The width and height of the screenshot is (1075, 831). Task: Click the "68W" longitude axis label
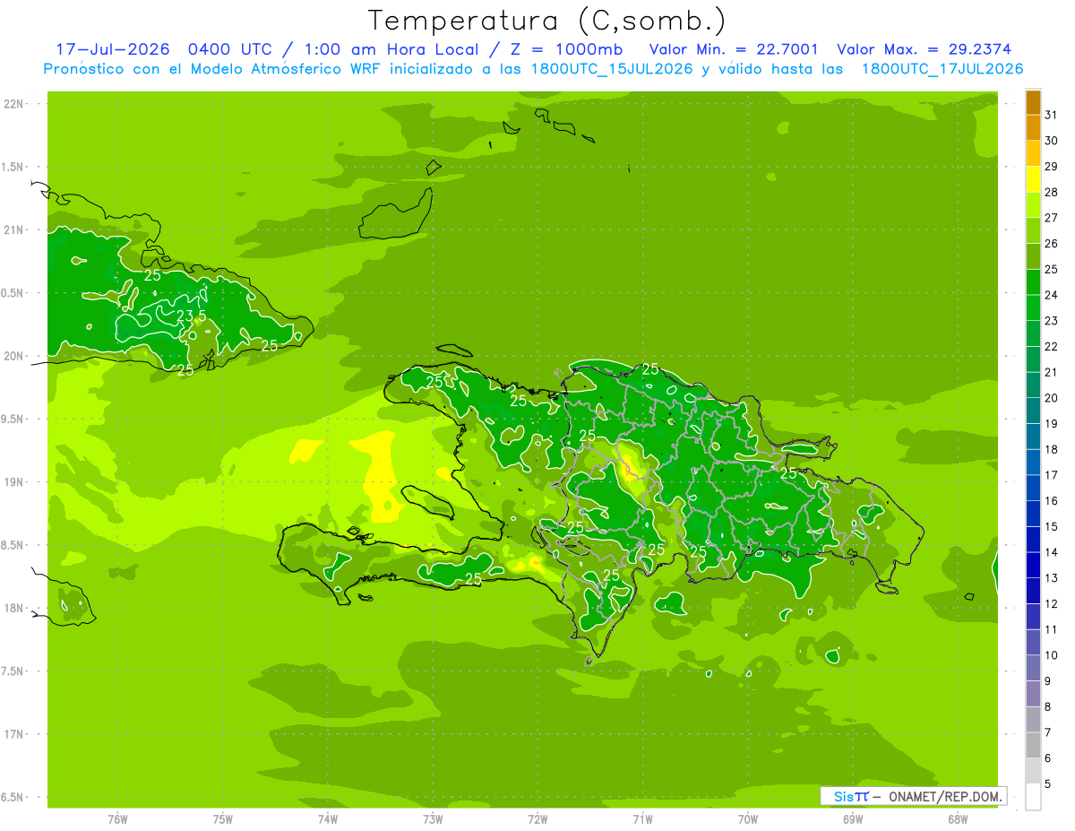pos(958,818)
